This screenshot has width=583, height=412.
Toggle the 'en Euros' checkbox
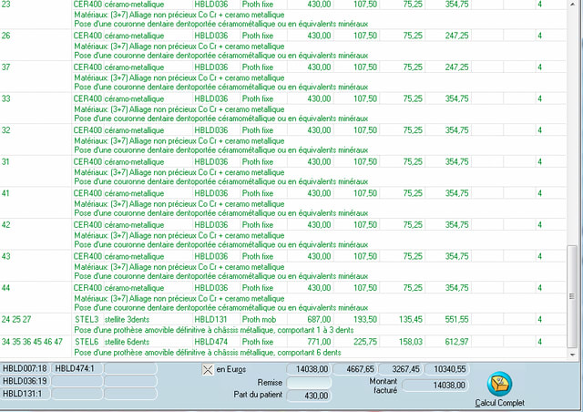207,369
